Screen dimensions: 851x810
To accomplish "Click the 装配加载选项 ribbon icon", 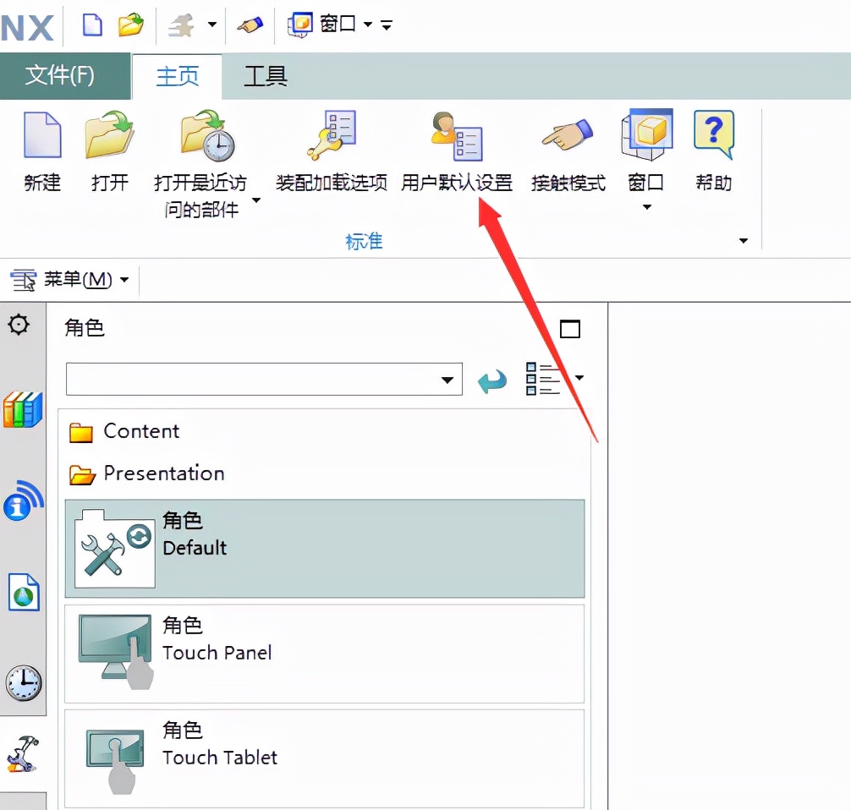I will pyautogui.click(x=332, y=135).
